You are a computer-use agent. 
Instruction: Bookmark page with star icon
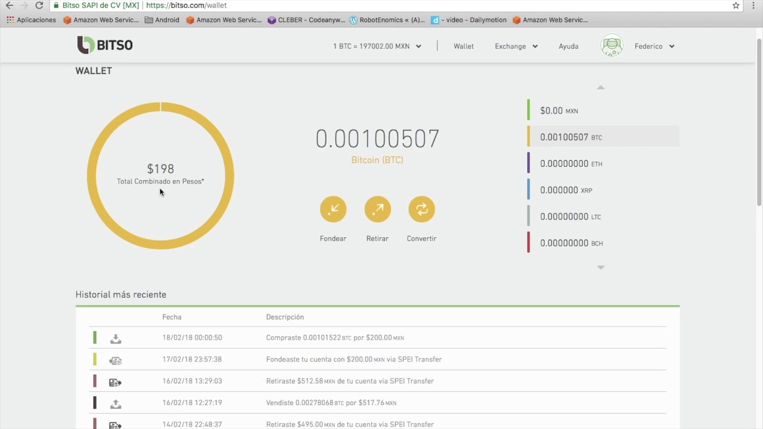736,5
